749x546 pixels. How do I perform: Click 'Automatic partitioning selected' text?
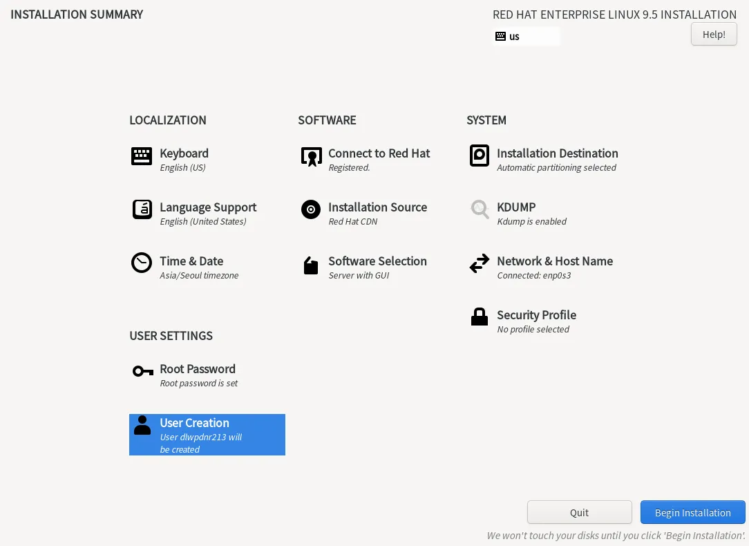click(556, 168)
